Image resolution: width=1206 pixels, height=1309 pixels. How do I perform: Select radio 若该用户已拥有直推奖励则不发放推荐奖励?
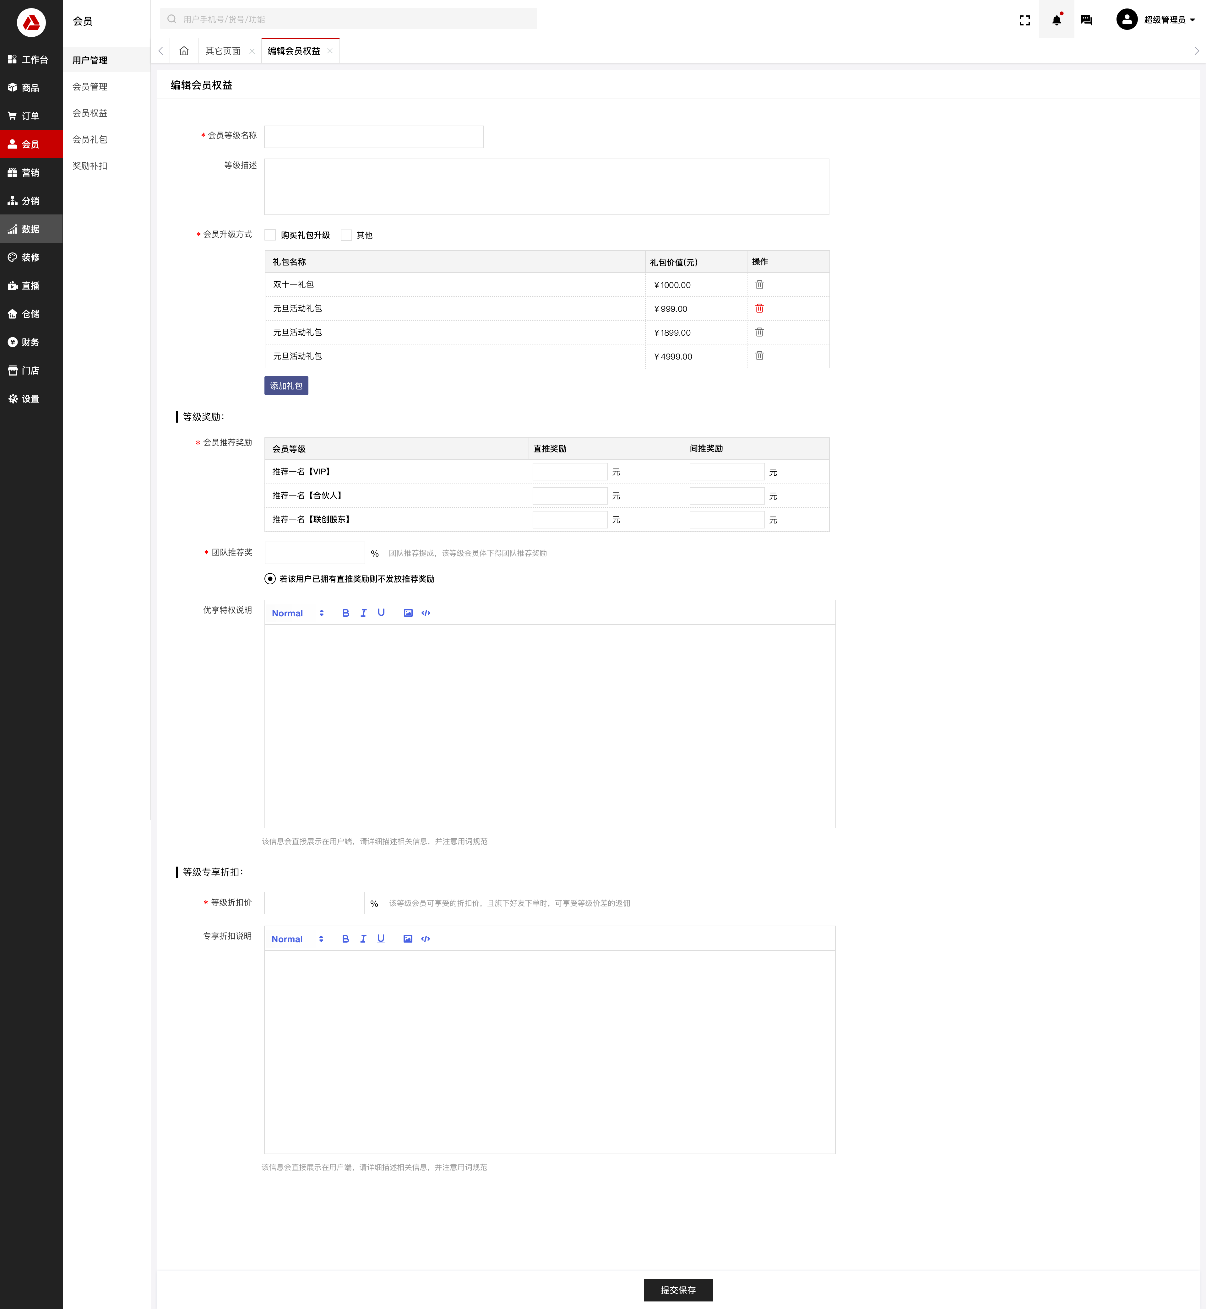coord(270,579)
